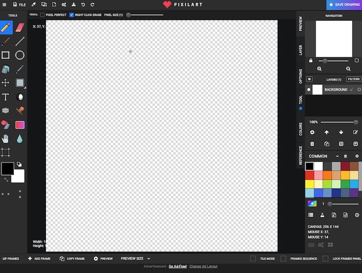The width and height of the screenshot is (362, 273).
Task: Select the Move tool
Action: click(x=6, y=83)
